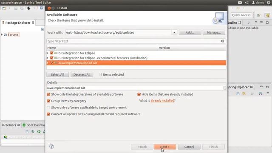Select the Spring perspective icon at top right
This screenshot has height=153, width=272.
(267, 15)
